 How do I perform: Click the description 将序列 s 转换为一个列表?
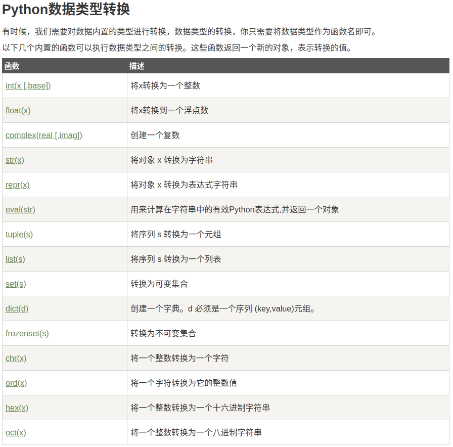pos(175,259)
